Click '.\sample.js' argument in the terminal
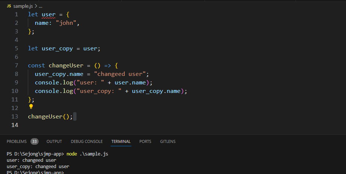Viewport: 346px width, 174px height. point(94,154)
